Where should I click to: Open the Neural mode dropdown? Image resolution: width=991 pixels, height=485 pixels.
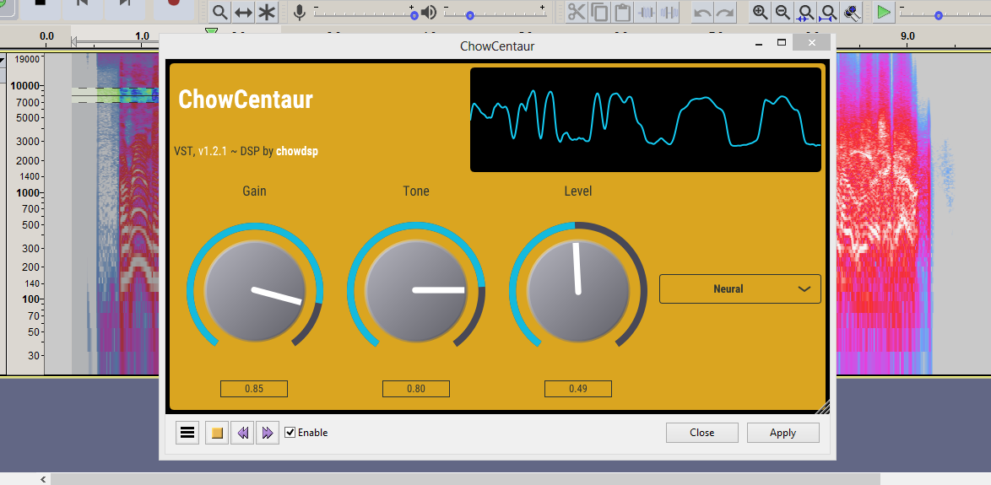click(x=740, y=289)
